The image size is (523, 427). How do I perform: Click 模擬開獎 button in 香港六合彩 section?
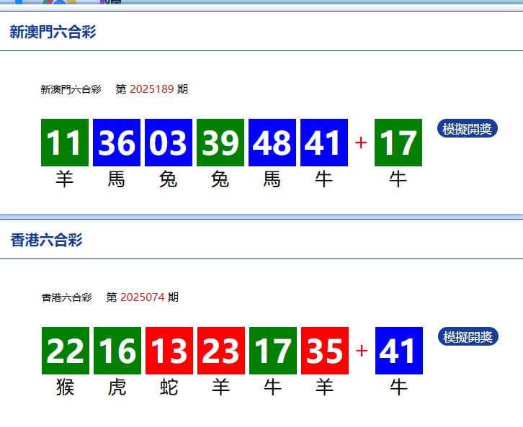coord(468,337)
